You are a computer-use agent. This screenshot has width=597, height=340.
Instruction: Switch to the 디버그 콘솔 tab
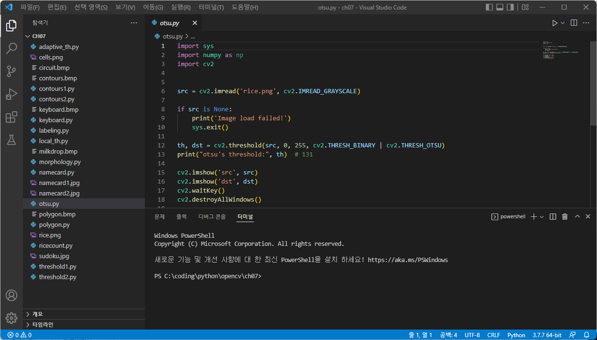pos(212,216)
